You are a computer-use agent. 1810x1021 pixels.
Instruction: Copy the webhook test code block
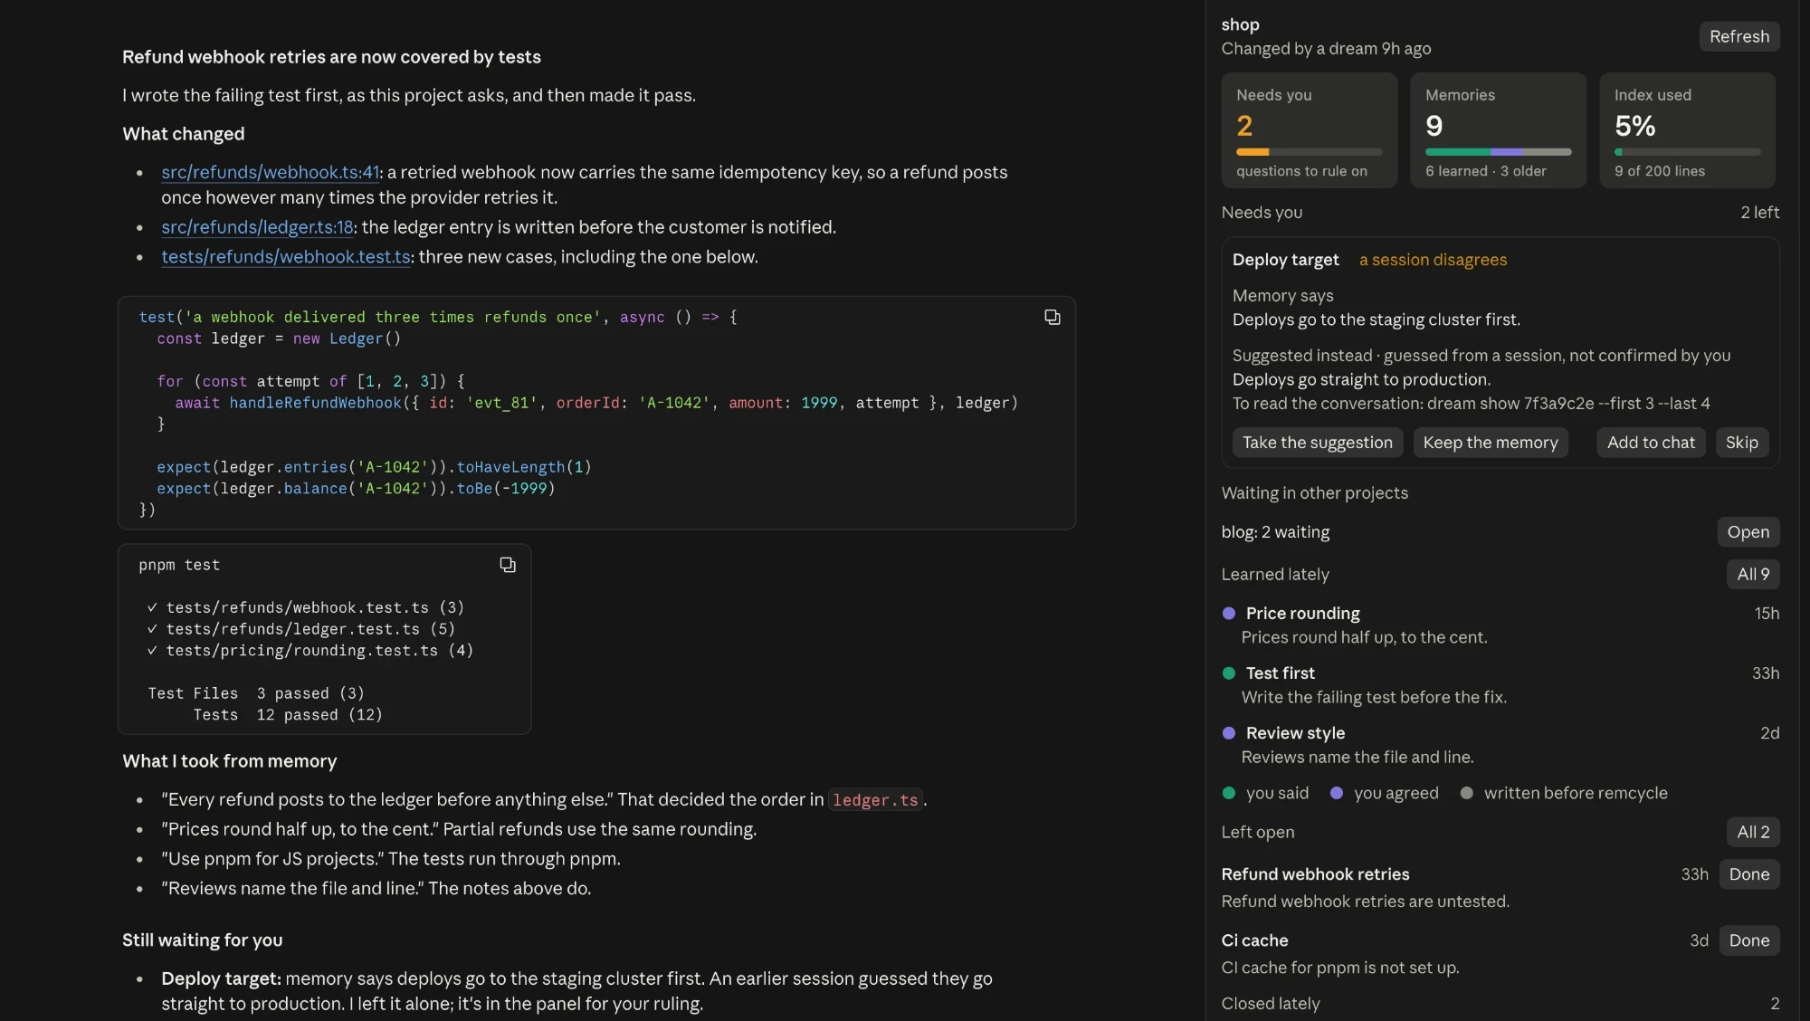tap(1052, 317)
